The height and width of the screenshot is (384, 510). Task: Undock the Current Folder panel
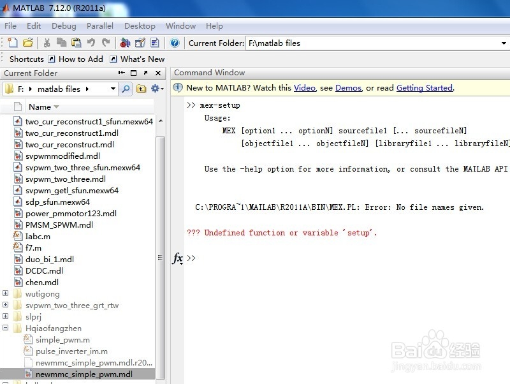point(145,73)
